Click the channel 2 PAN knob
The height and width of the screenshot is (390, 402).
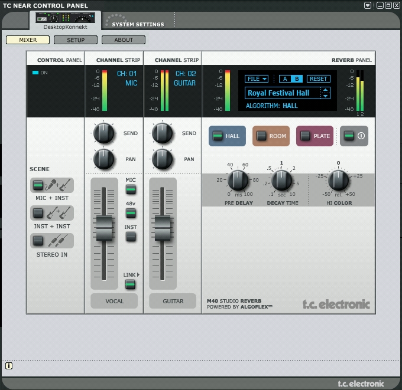[162, 159]
